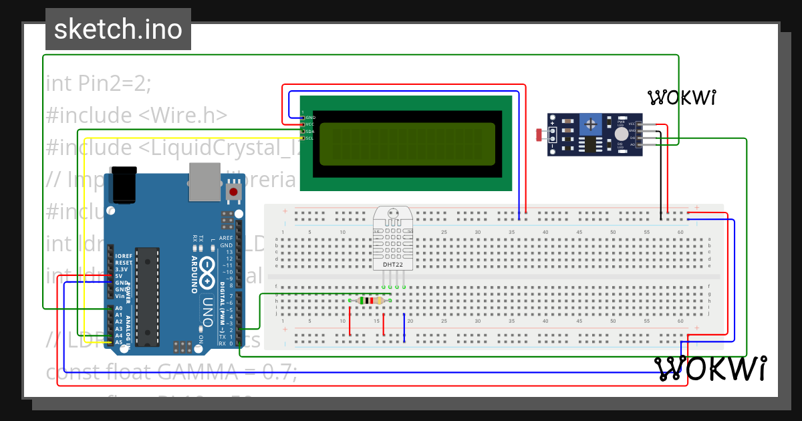Open the sketch.ino tab

click(x=118, y=29)
